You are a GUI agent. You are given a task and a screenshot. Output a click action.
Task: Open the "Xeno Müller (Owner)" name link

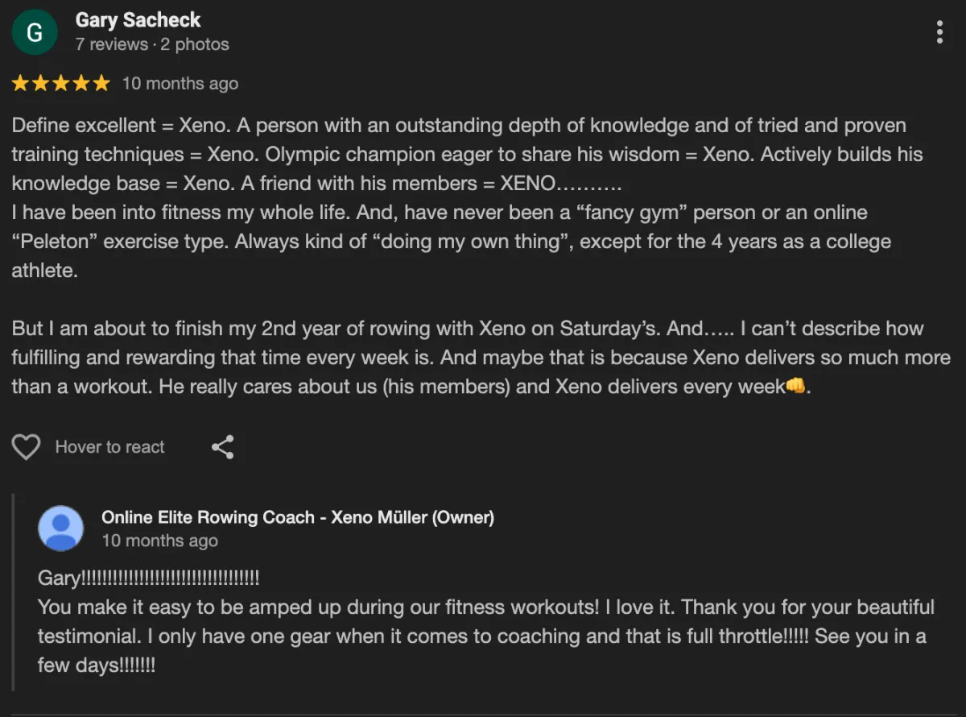298,517
